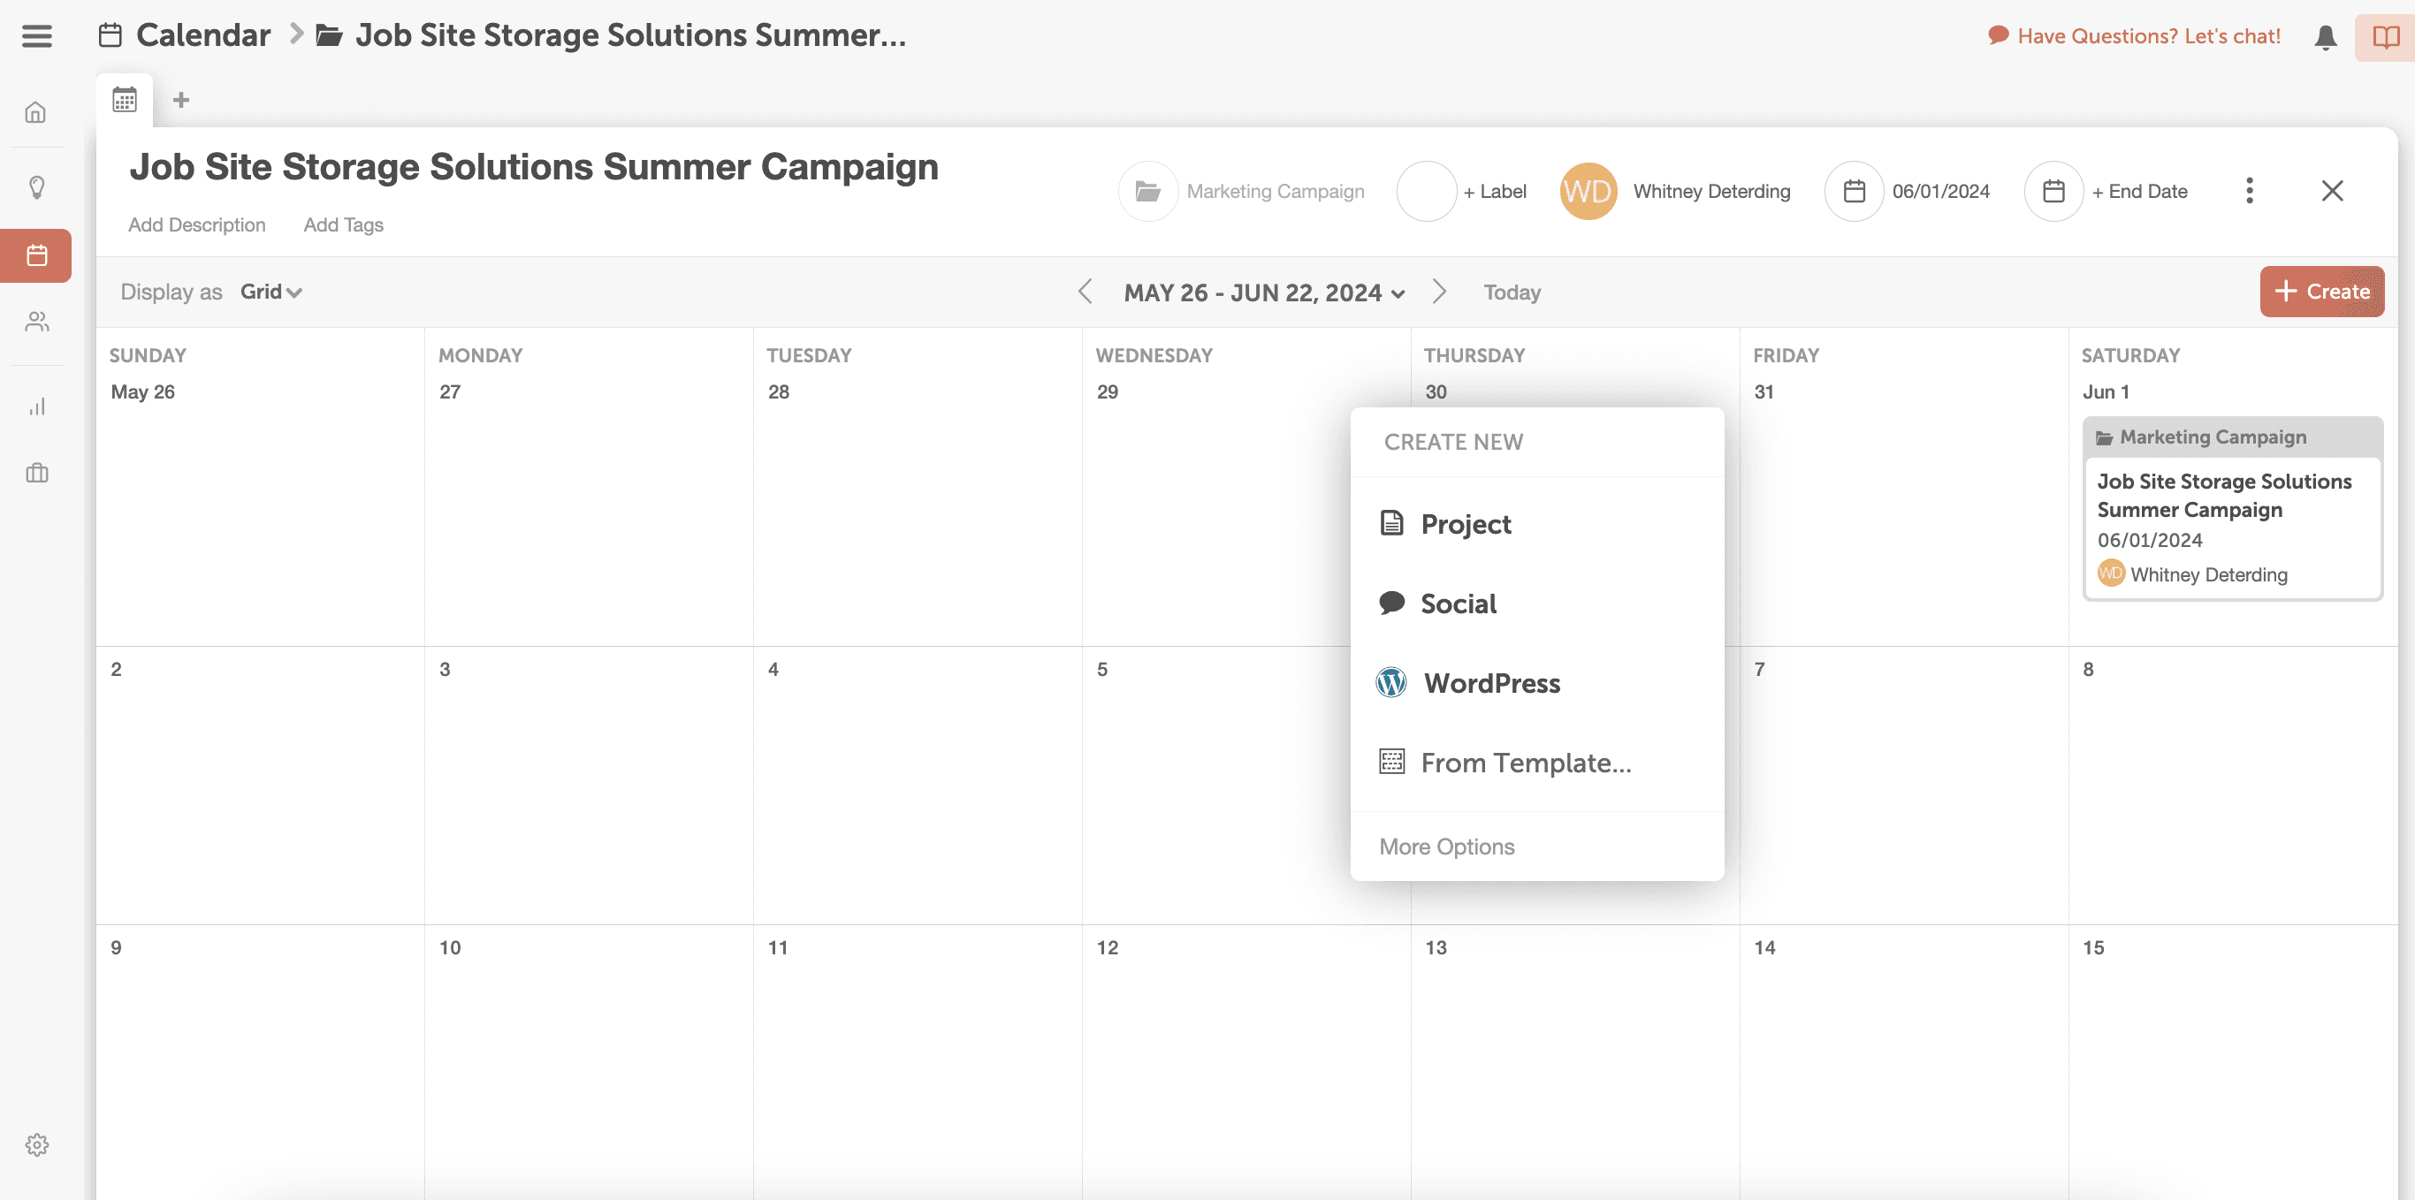Viewport: 2415px width, 1200px height.
Task: Click the Social creation option icon
Action: [x=1394, y=603]
